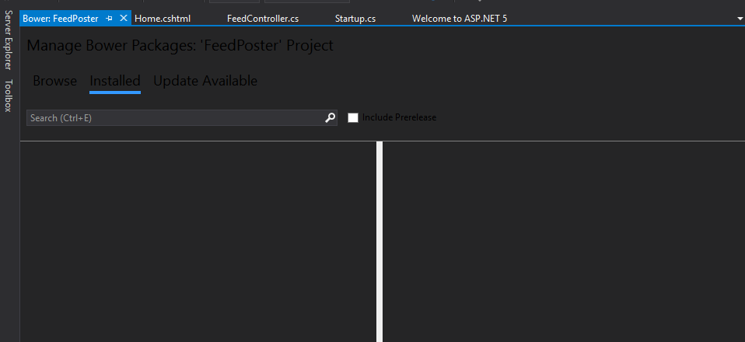This screenshot has width=745, height=342.
Task: Switch to the Home.cshtml document tab
Action: tap(163, 18)
